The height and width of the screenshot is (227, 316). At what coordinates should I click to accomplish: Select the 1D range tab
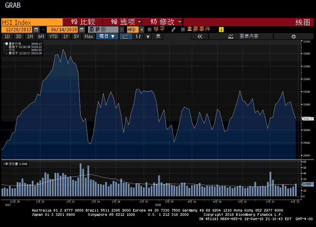[x=7, y=36]
